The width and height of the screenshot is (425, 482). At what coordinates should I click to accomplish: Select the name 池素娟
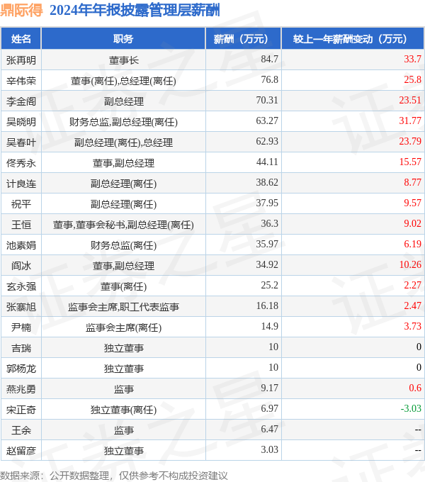(x=21, y=246)
